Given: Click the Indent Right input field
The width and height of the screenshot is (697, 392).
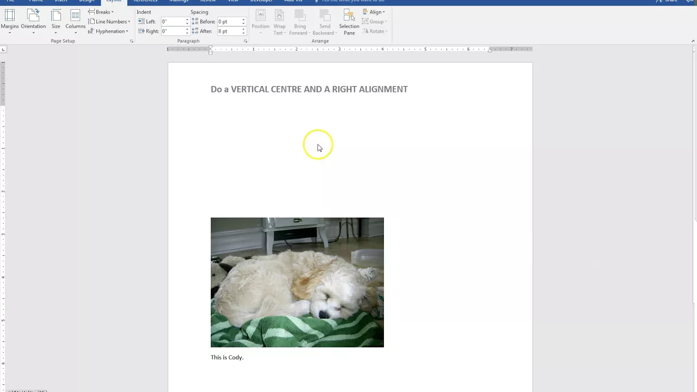Looking at the screenshot, I should [x=173, y=32].
